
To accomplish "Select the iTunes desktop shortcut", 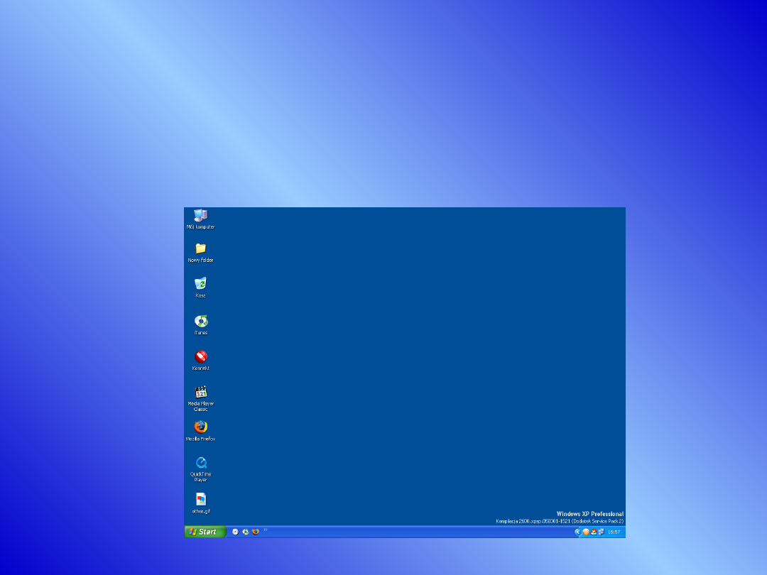I will coord(200,324).
